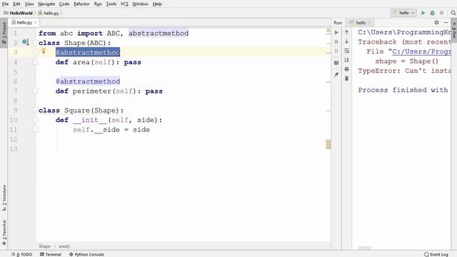Click the overridden-class gutter marker on line 2
457x257 pixels.
click(26, 42)
